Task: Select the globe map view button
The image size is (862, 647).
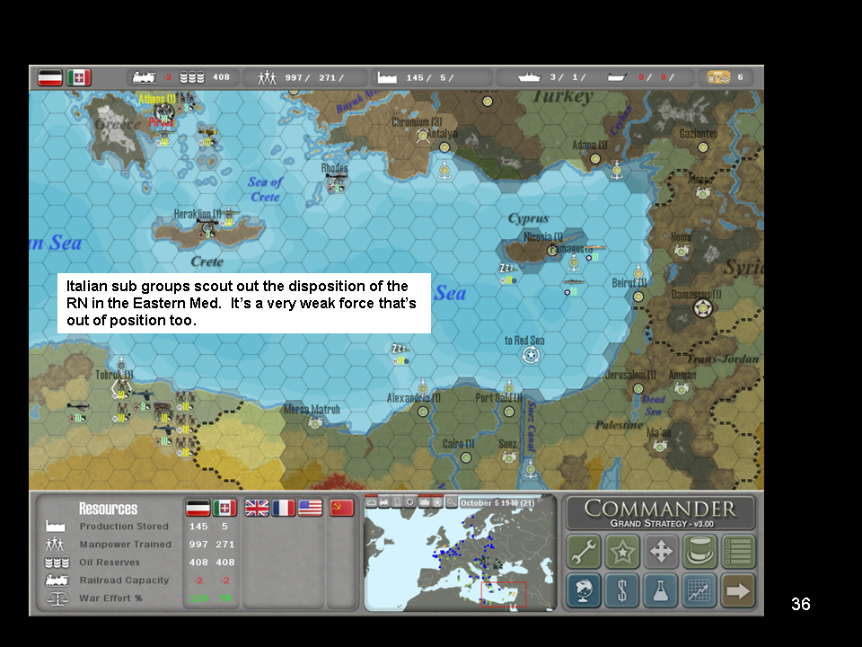Action: point(584,590)
